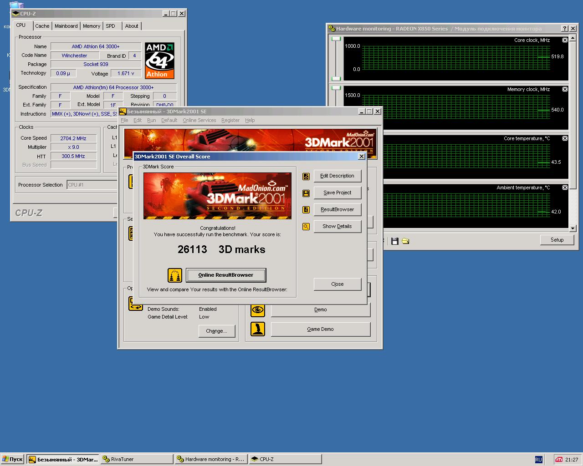Close the Ambient temperature graph
The image size is (583, 466).
565,187
